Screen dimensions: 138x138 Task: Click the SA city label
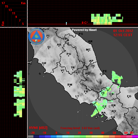pos(113,117)
